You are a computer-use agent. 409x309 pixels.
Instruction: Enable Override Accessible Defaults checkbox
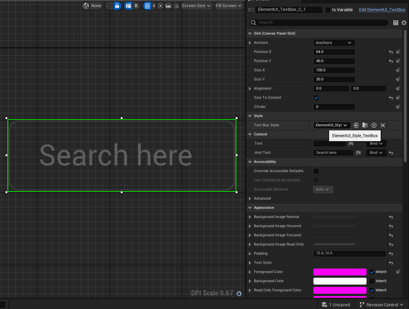(316, 171)
